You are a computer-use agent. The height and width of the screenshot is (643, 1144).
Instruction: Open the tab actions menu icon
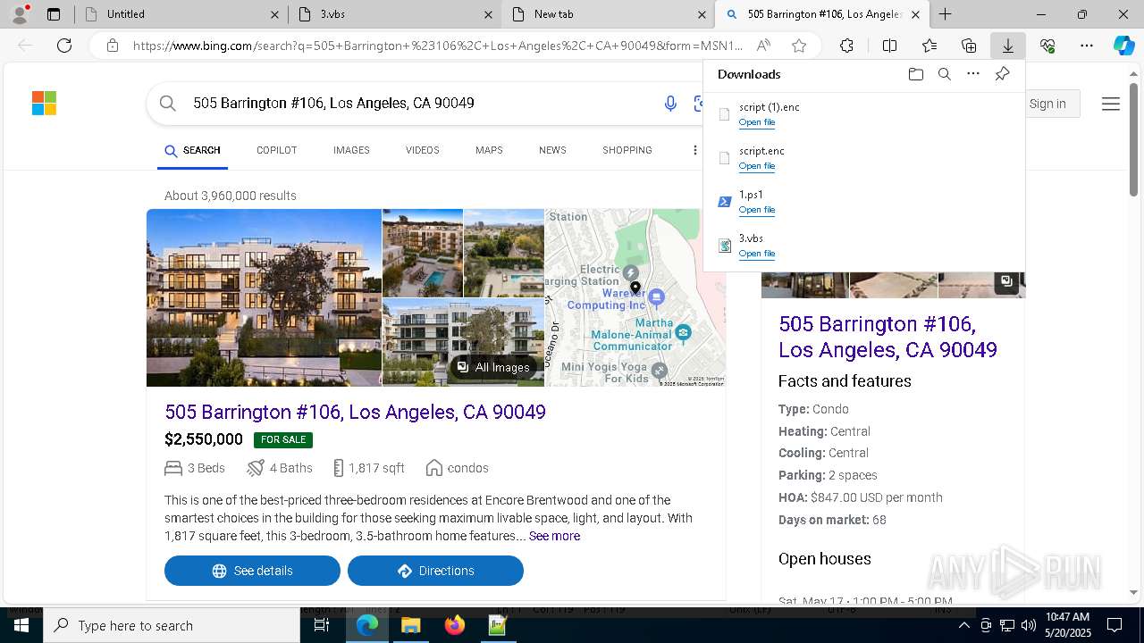click(54, 14)
